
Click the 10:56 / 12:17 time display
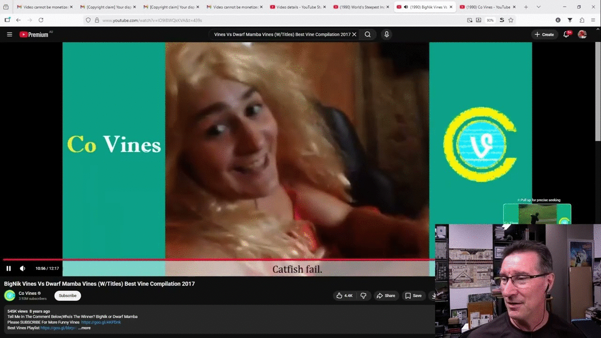[x=47, y=269]
